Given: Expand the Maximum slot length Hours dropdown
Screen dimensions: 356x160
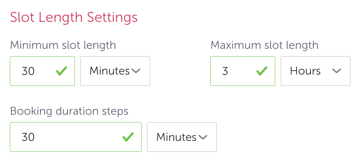Looking at the screenshot, I should pyautogui.click(x=315, y=71).
